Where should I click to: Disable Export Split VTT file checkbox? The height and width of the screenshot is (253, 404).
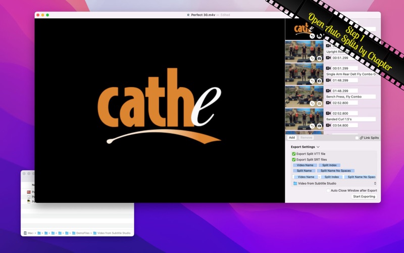pos(294,154)
